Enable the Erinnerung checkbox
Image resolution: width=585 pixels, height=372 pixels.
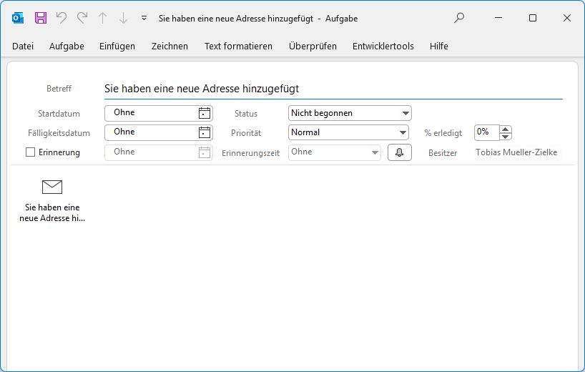pyautogui.click(x=31, y=152)
